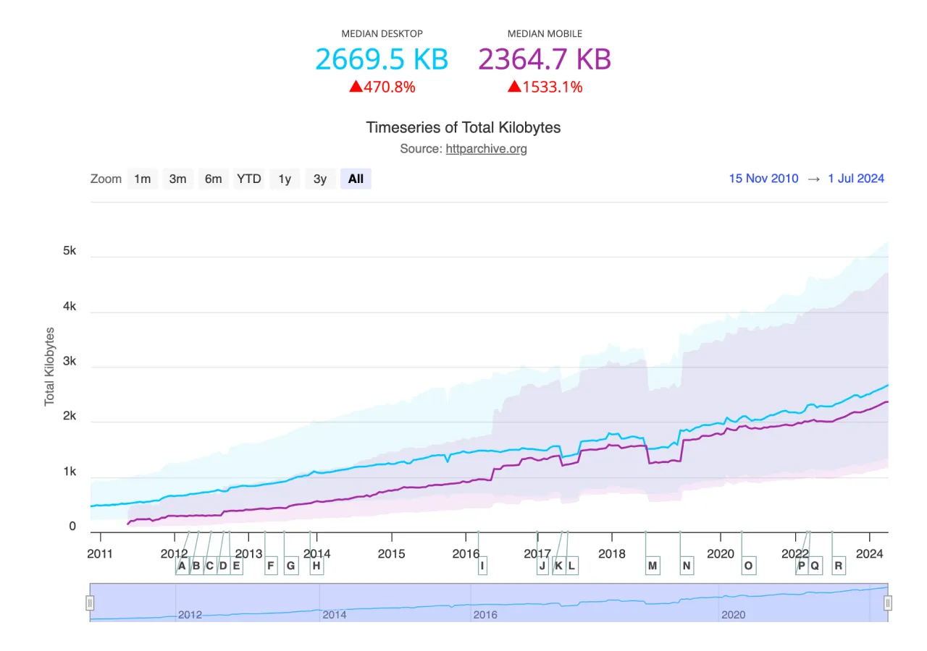
Task: Select the YTD zoom option
Action: pyautogui.click(x=248, y=179)
